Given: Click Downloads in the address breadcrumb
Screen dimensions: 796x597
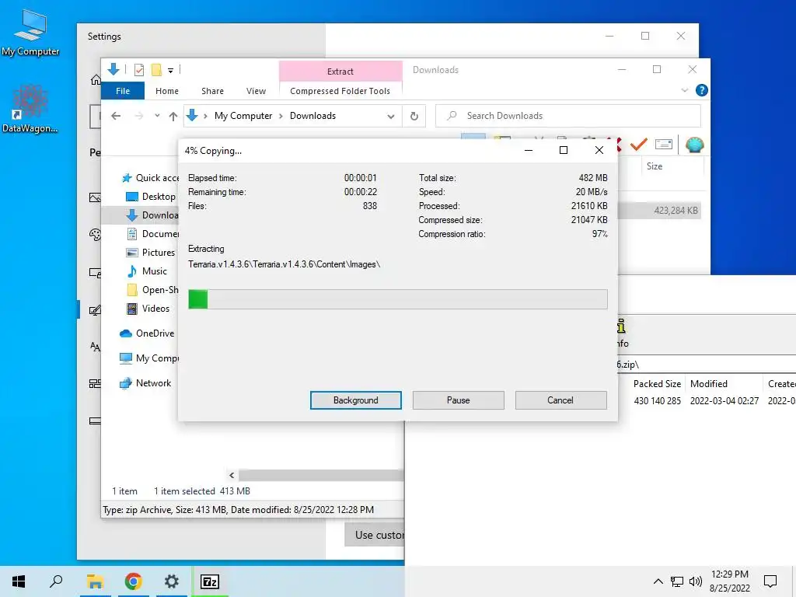Looking at the screenshot, I should click(x=312, y=116).
